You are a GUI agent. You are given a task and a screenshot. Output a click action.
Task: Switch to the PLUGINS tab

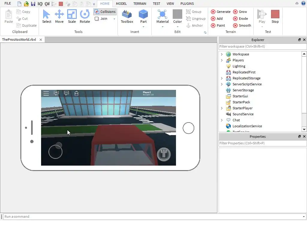(x=187, y=4)
